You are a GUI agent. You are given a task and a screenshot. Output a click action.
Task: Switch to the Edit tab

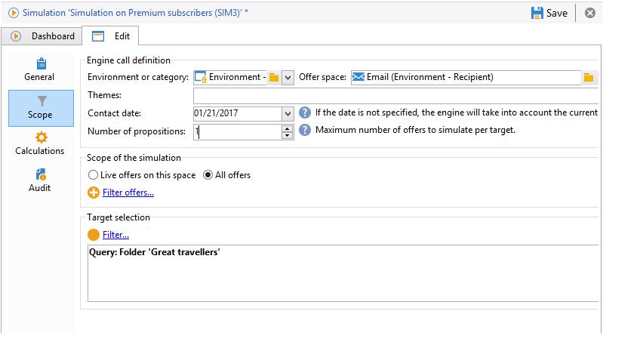tap(110, 36)
